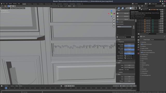Open the Render properties tab icon
The width and height of the screenshot is (166, 93).
coord(138,40)
